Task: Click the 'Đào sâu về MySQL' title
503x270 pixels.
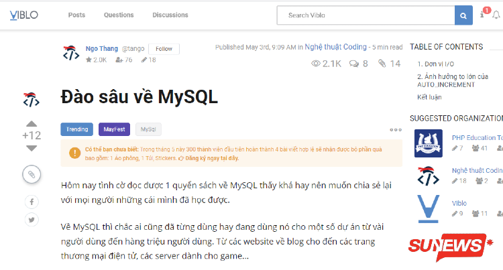Action: (x=139, y=97)
